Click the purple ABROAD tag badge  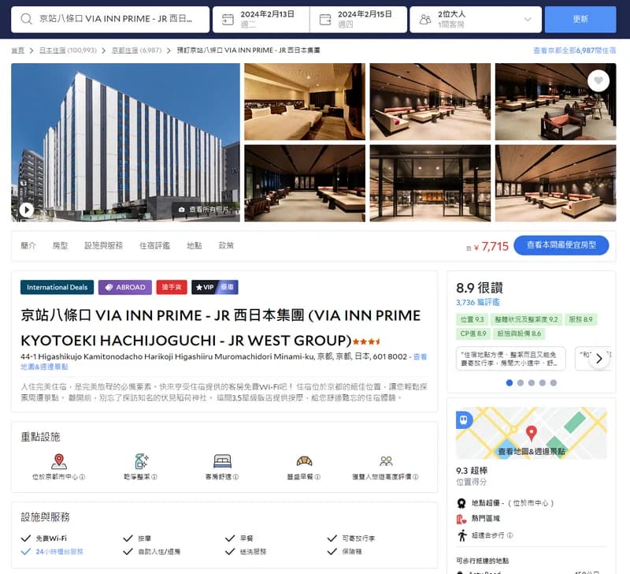(x=125, y=287)
